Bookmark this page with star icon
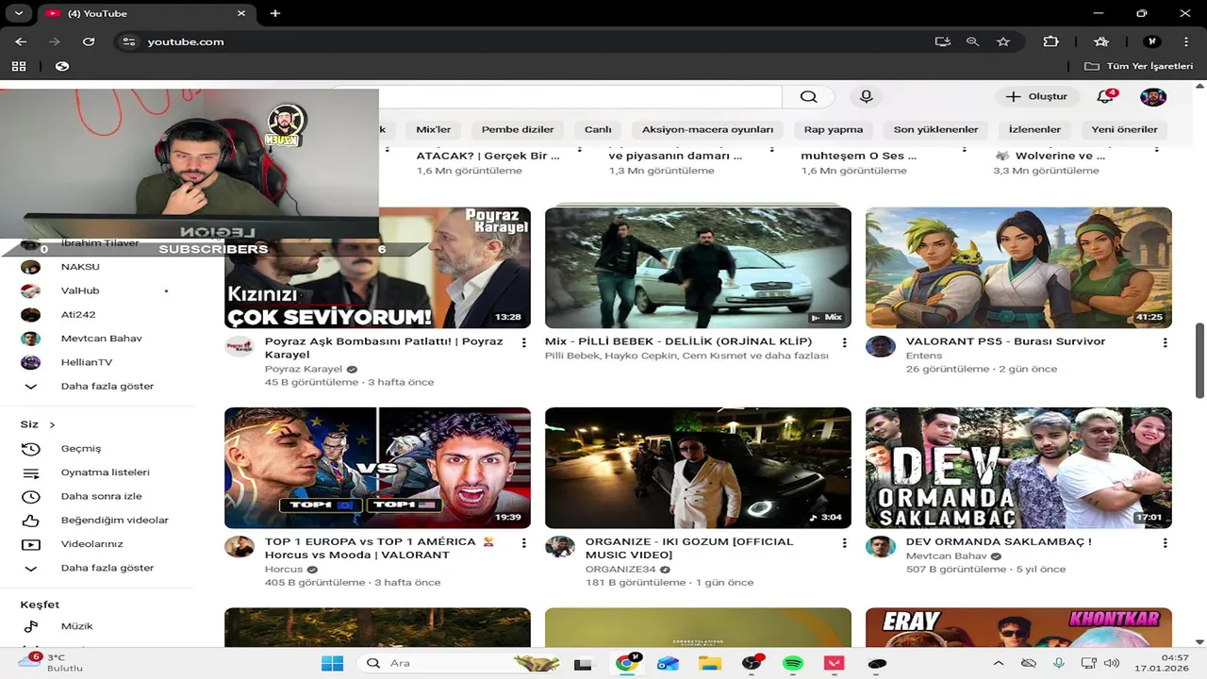 (1003, 41)
